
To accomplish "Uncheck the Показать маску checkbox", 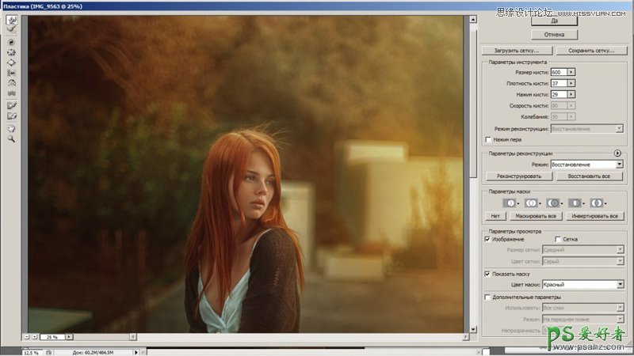I will pos(488,274).
